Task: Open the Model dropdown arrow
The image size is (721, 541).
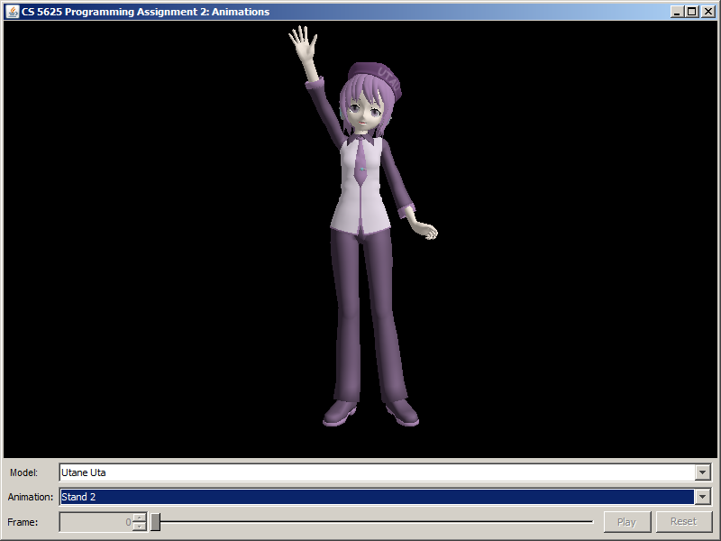Action: 703,472
